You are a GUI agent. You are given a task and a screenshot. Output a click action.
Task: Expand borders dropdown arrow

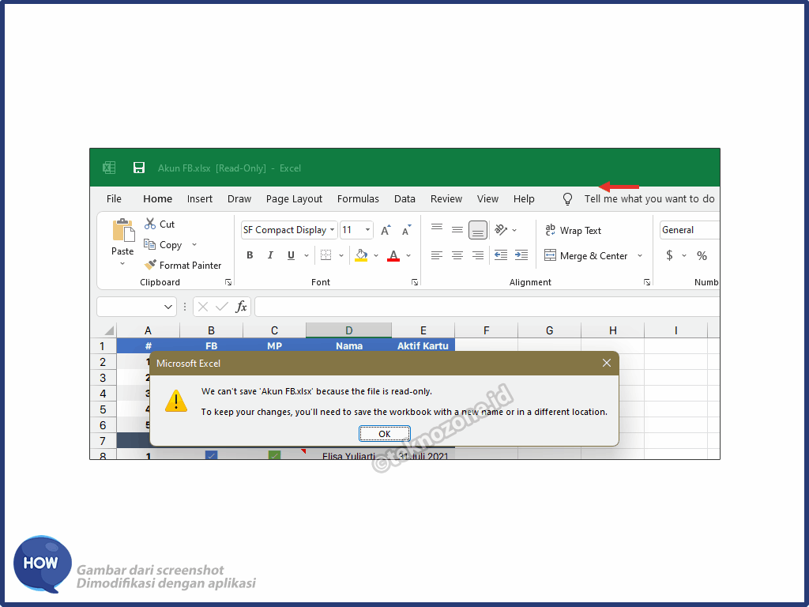341,255
